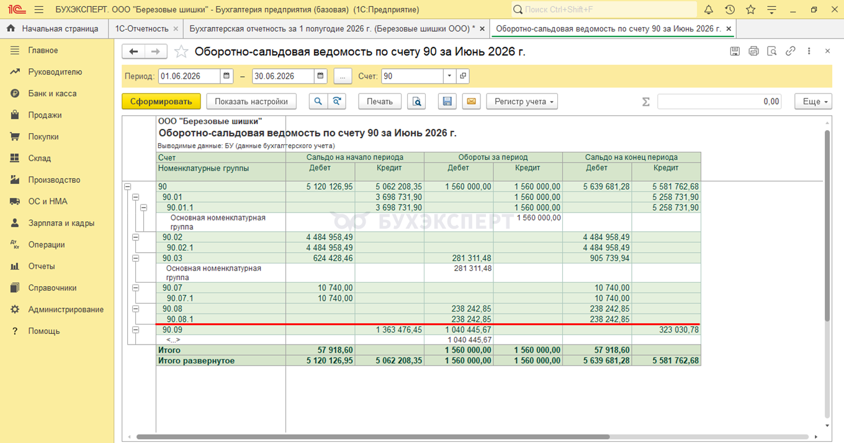Screen dimensions: 844x443
Task: Open the Счет dropdown arrow
Action: coord(450,76)
